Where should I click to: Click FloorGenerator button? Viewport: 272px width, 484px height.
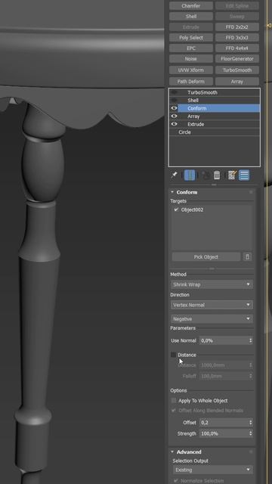[x=236, y=59]
